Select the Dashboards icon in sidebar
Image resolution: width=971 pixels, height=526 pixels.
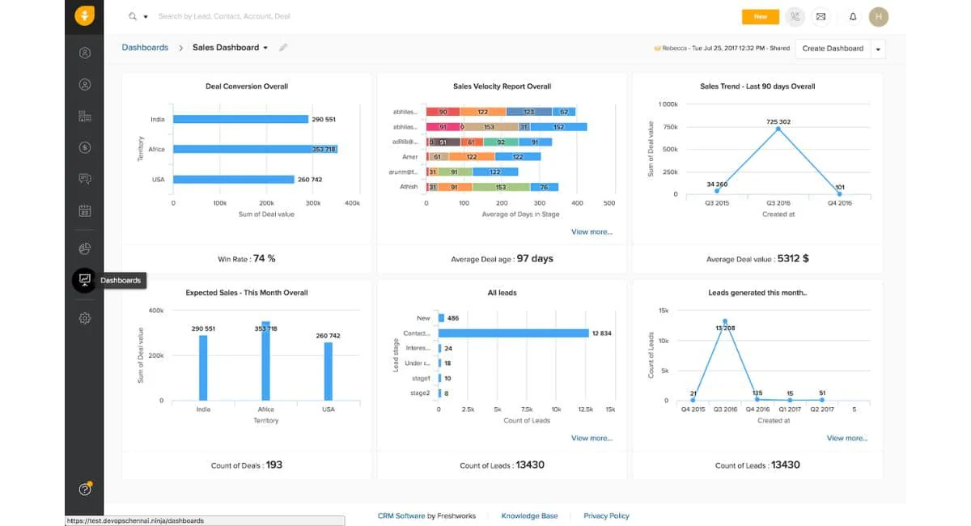coord(84,280)
